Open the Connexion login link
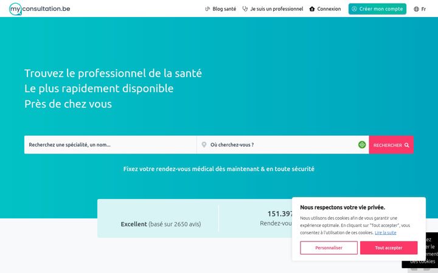 325,9
